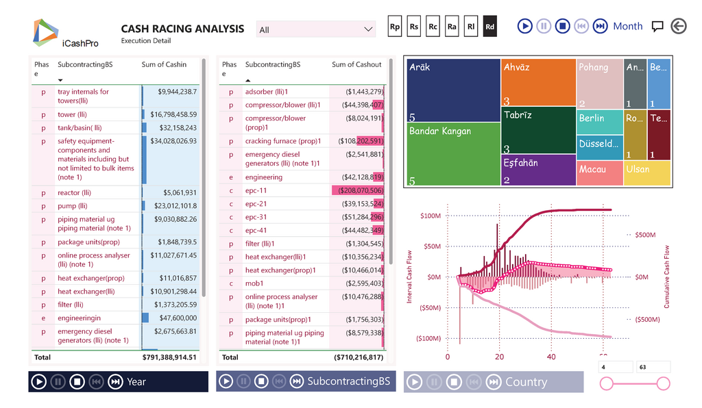Skip forward in Year player

[115, 382]
